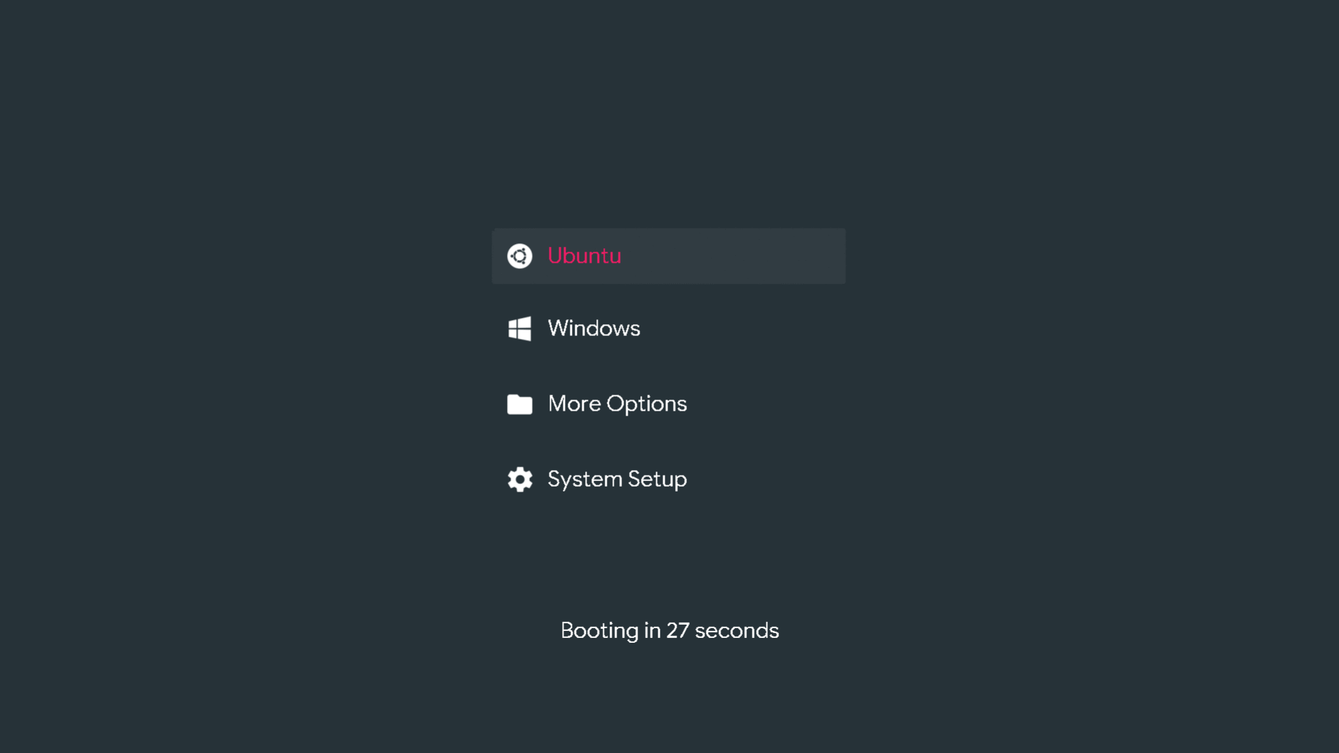
Task: Click the word "More" in the menu
Action: (574, 404)
